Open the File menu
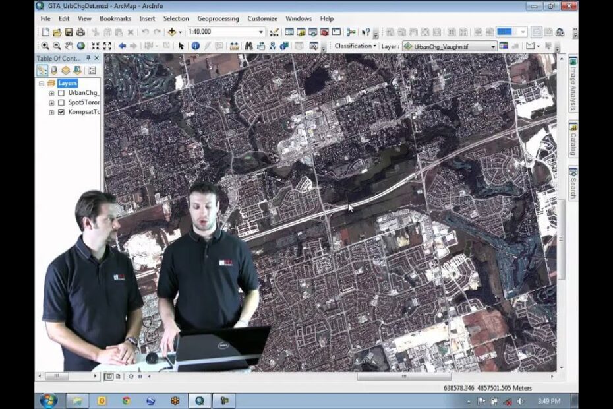The height and width of the screenshot is (409, 613). (45, 18)
